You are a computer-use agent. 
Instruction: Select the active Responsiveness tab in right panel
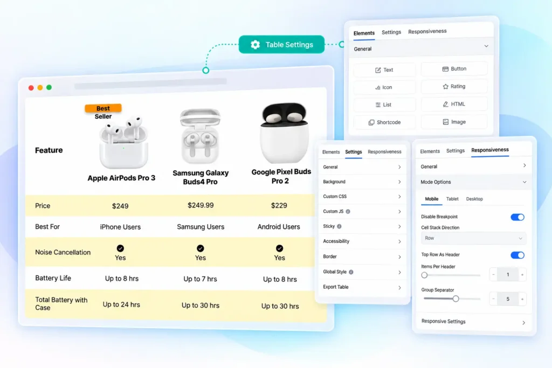(x=489, y=150)
